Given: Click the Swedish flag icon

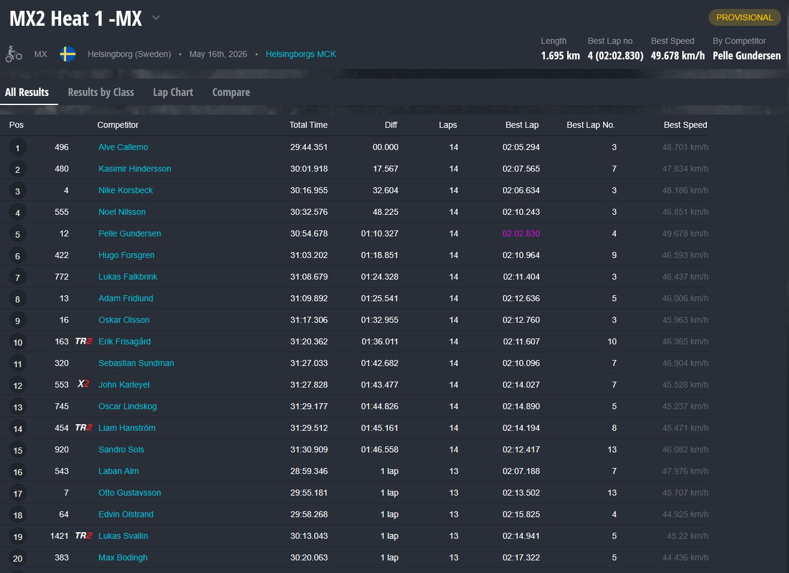Looking at the screenshot, I should [68, 54].
